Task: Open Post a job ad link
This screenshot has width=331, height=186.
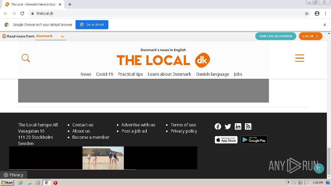Action: [x=134, y=131]
